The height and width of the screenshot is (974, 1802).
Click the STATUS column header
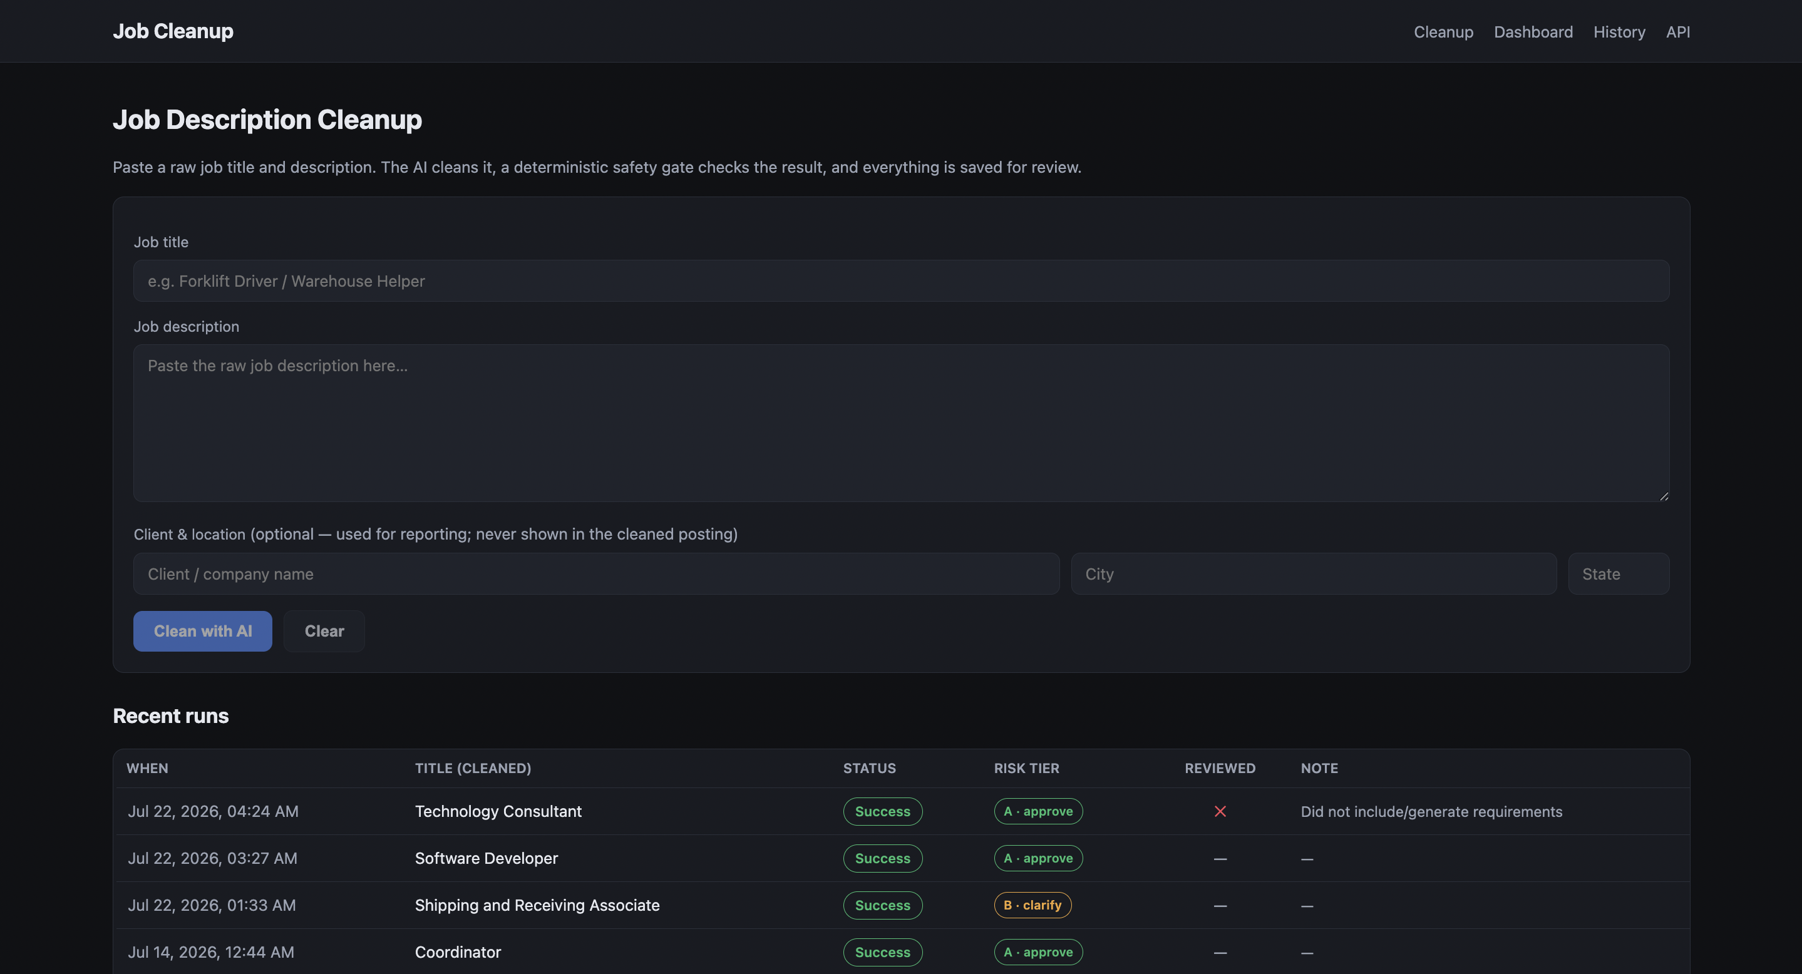[x=869, y=769]
